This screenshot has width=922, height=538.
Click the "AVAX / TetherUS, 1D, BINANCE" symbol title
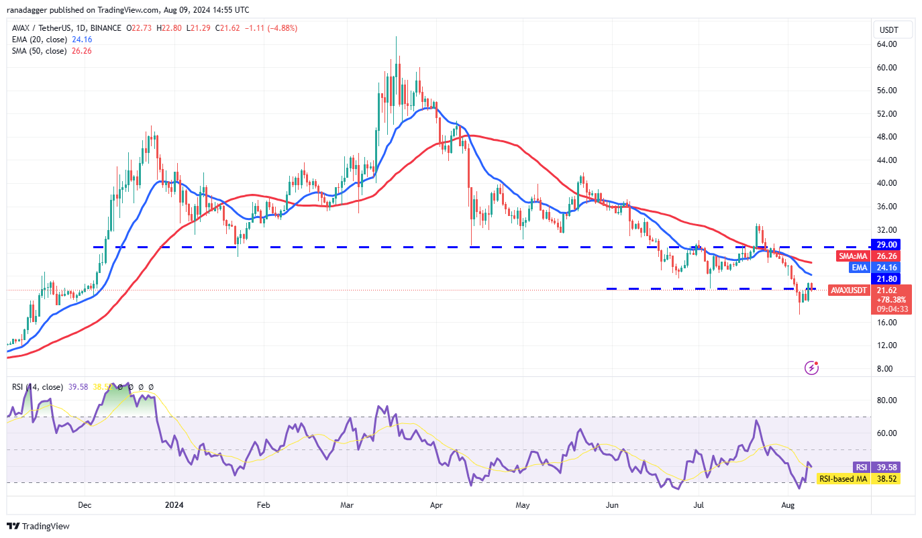pos(66,28)
